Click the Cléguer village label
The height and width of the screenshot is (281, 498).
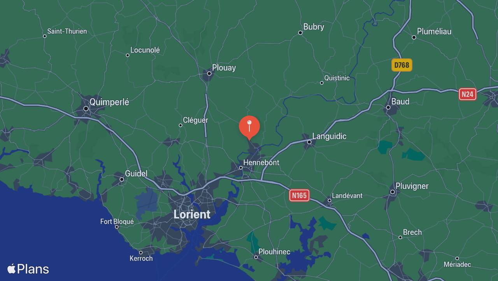pos(195,120)
